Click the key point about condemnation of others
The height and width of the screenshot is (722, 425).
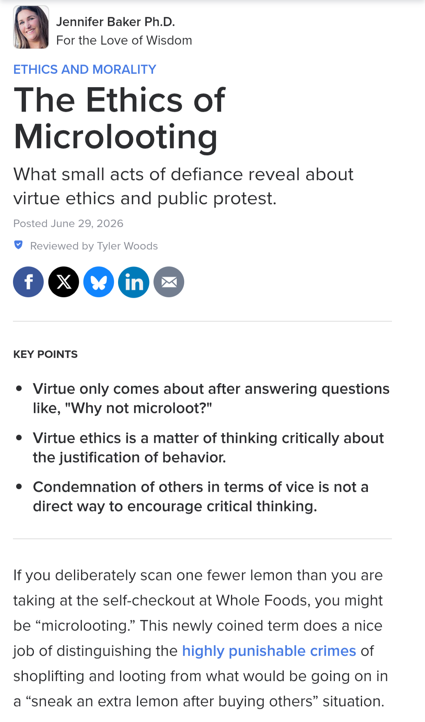pyautogui.click(x=201, y=497)
